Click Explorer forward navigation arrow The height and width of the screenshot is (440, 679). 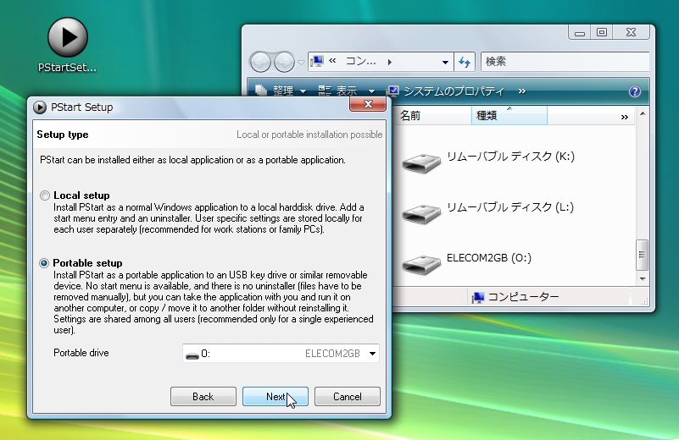point(284,62)
